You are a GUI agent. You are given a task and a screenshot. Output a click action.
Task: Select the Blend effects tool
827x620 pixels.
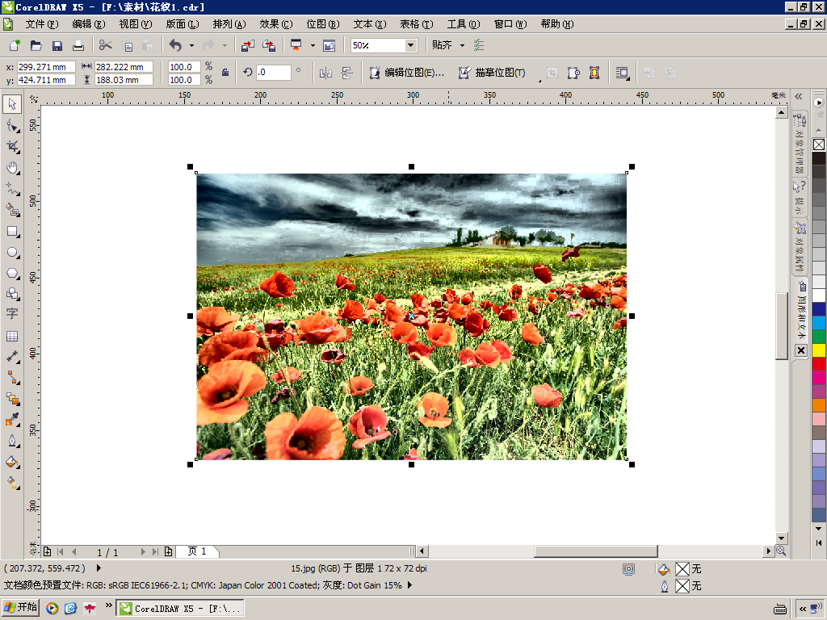click(x=12, y=399)
